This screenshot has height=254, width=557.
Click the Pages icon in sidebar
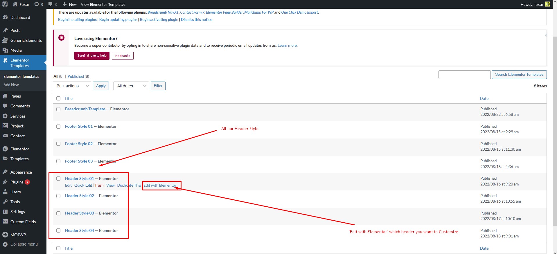pos(5,96)
